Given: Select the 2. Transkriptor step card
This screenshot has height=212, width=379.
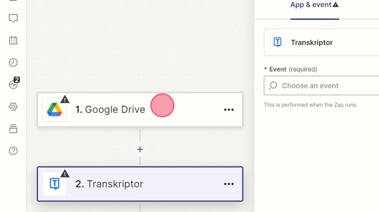Looking at the screenshot, I should [140, 184].
